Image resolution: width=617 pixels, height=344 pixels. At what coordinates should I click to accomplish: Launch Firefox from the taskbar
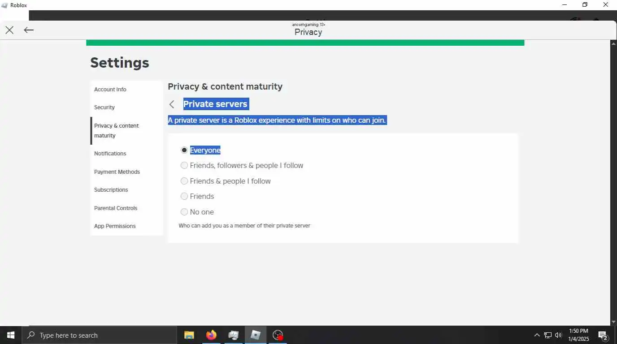(211, 335)
